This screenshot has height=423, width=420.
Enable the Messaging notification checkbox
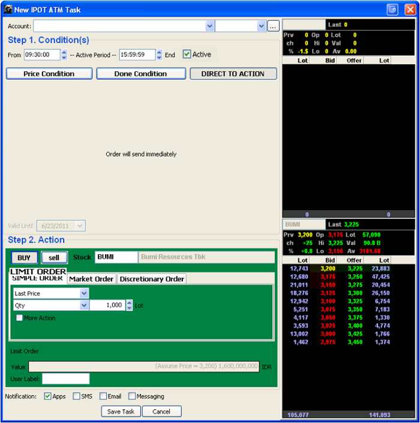coord(132,396)
